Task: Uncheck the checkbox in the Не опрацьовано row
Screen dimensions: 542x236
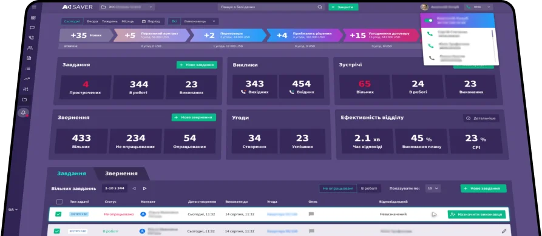Action: [x=58, y=214]
